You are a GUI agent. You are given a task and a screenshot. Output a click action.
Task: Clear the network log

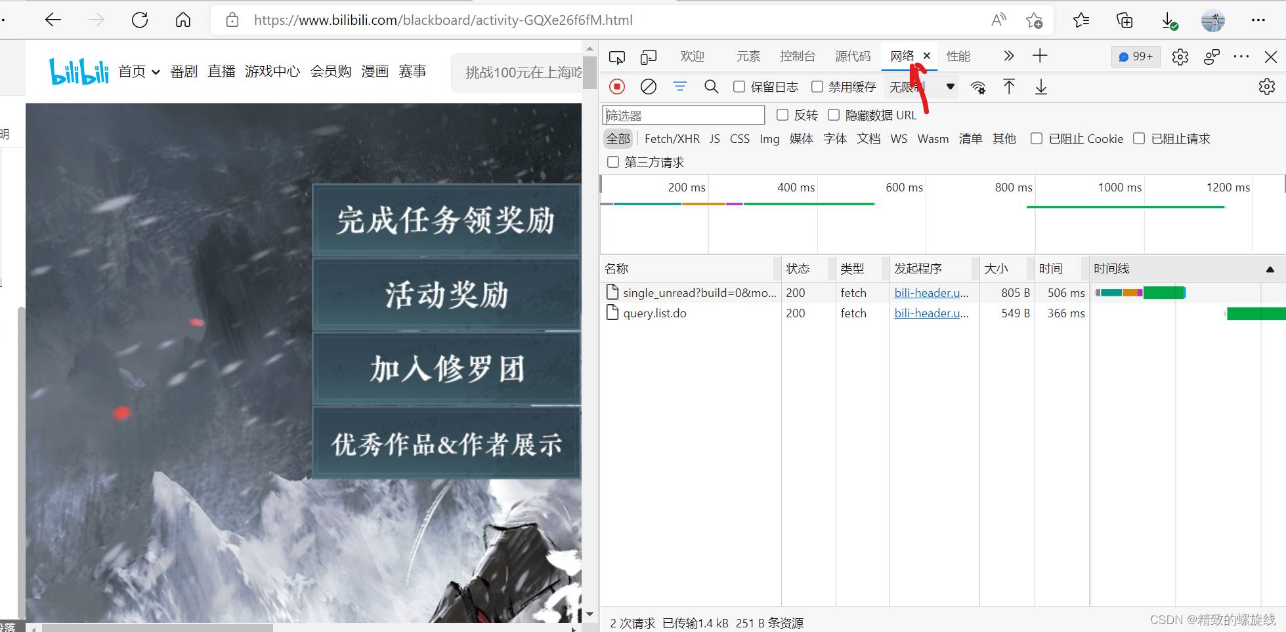coord(649,87)
